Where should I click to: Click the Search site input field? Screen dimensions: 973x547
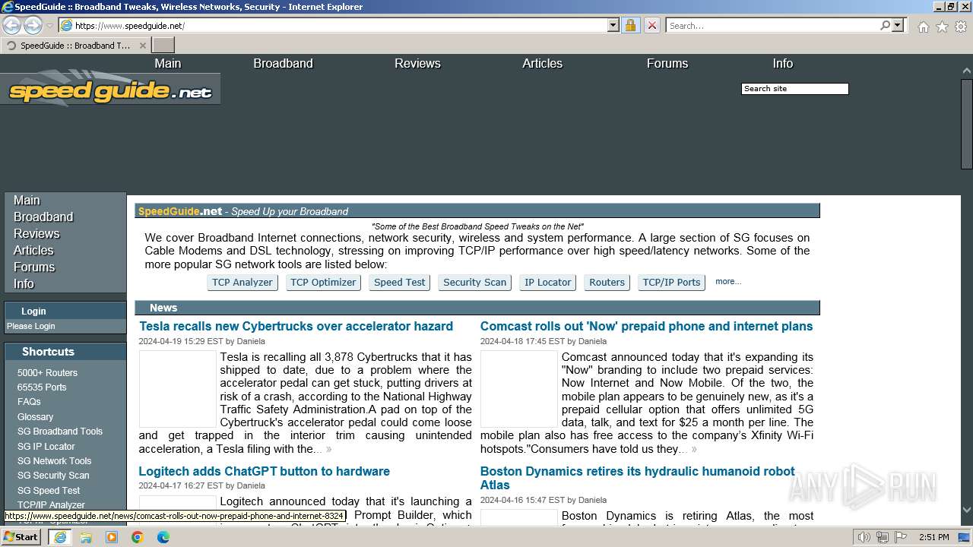tap(794, 89)
